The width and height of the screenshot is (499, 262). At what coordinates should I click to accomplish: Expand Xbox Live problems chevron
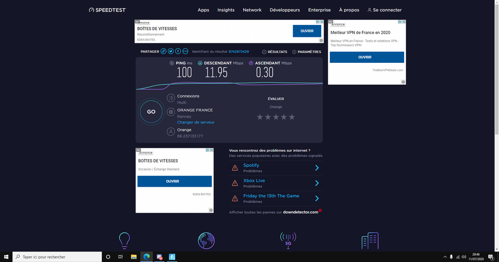(317, 183)
